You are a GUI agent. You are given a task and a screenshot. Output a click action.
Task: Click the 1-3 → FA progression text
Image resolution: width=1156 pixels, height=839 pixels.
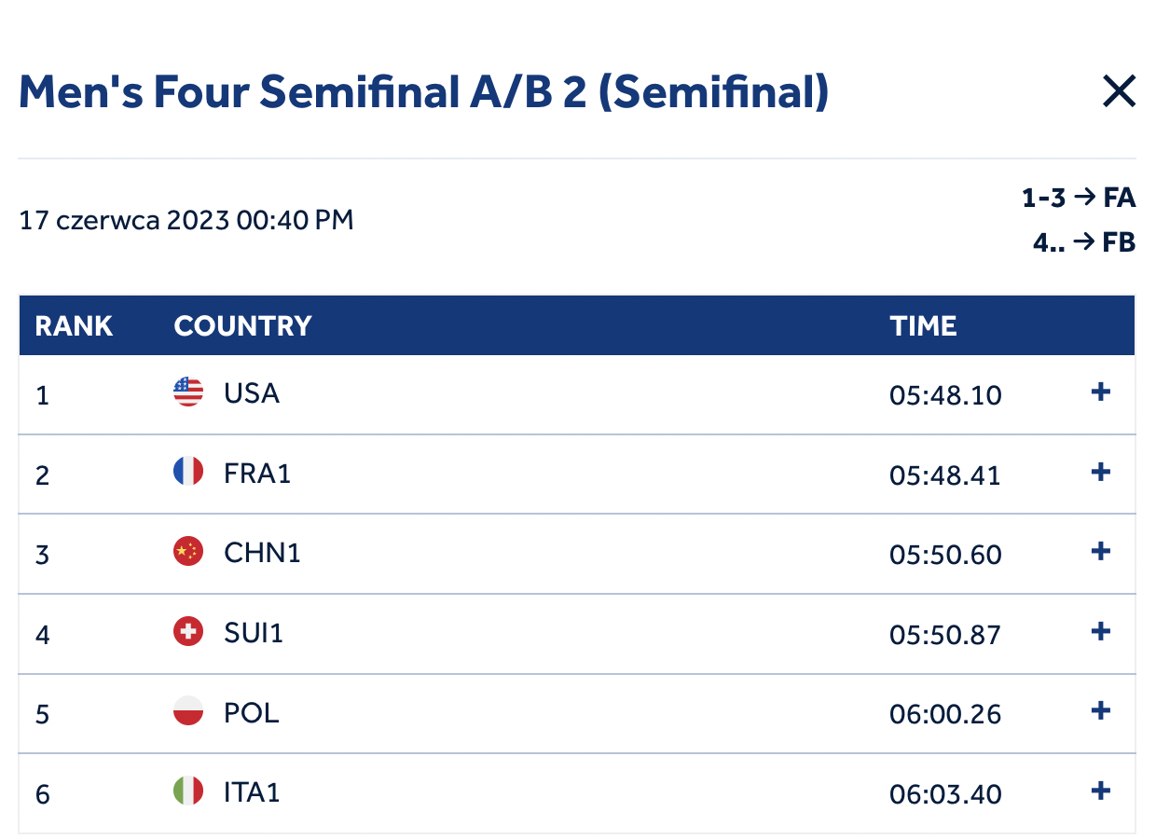pos(1079,198)
